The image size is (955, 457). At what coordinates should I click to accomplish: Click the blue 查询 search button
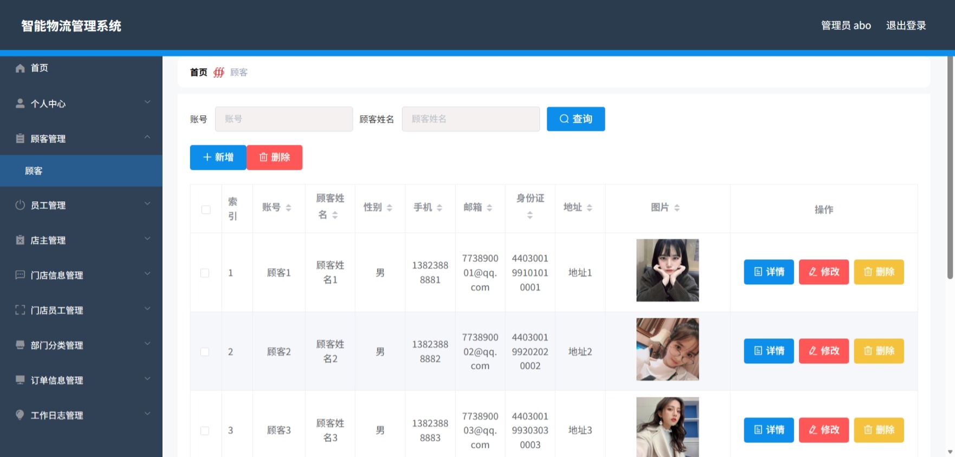[x=576, y=119]
